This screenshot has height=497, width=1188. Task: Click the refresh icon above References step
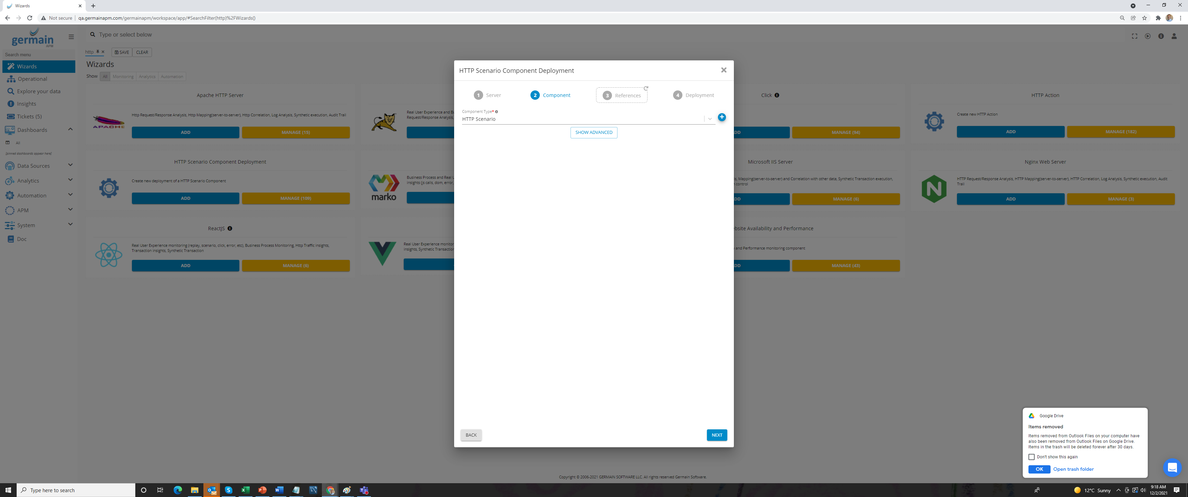646,88
